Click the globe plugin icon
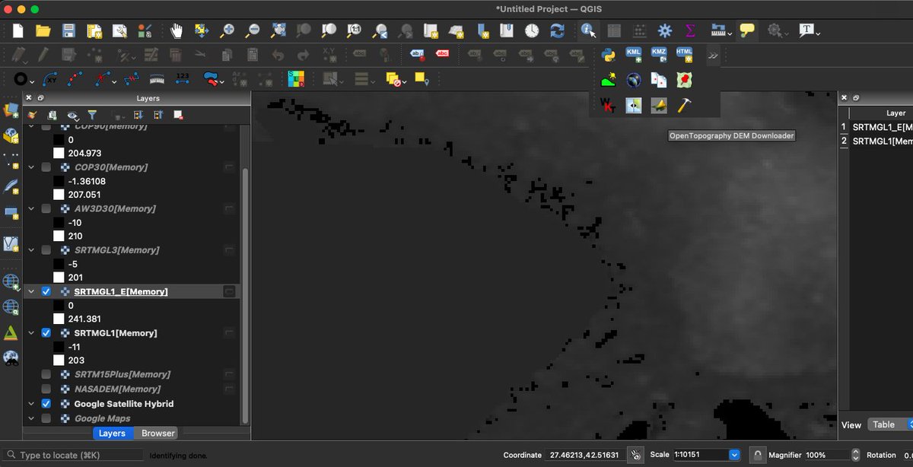This screenshot has height=467, width=913. point(634,80)
